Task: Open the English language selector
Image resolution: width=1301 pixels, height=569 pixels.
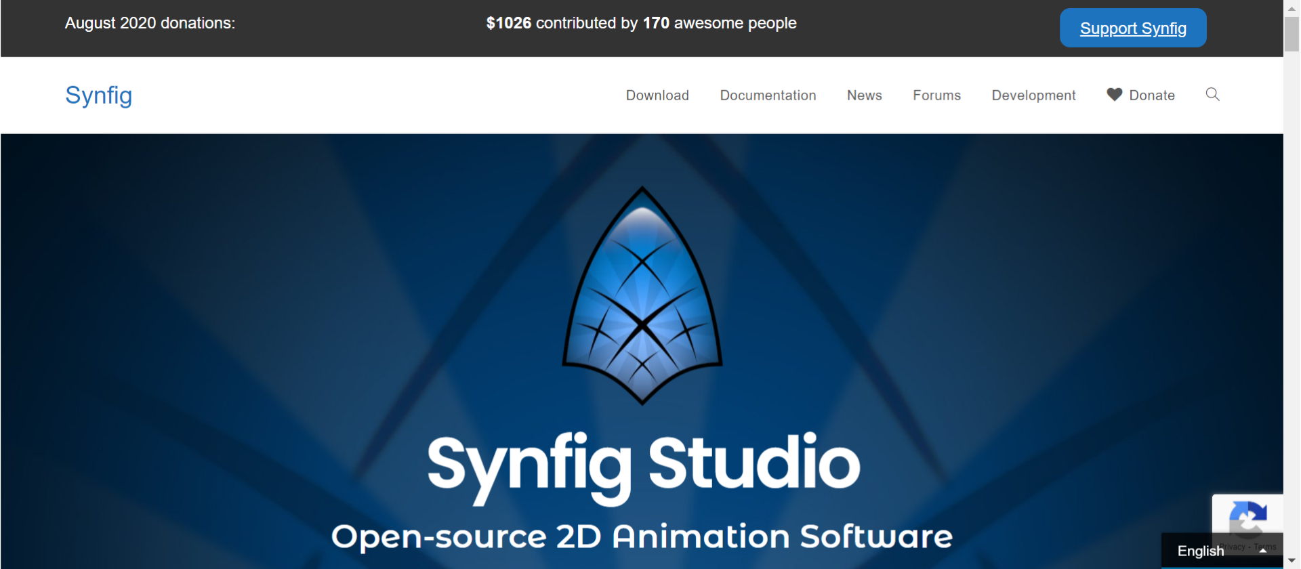Action: click(1201, 551)
